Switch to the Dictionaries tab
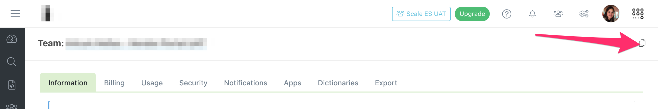658x109 pixels. 338,83
